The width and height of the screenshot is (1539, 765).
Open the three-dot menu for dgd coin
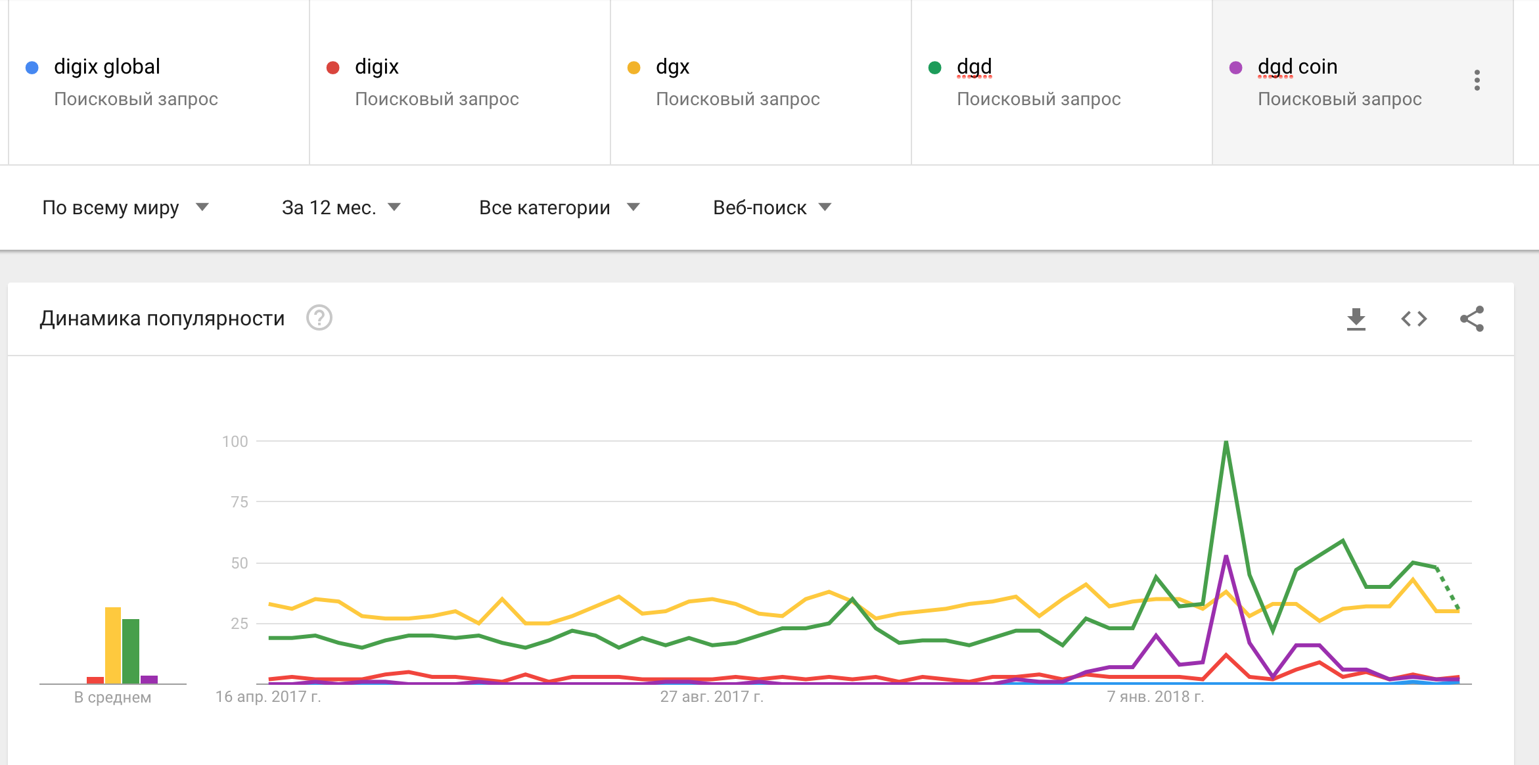tap(1477, 80)
